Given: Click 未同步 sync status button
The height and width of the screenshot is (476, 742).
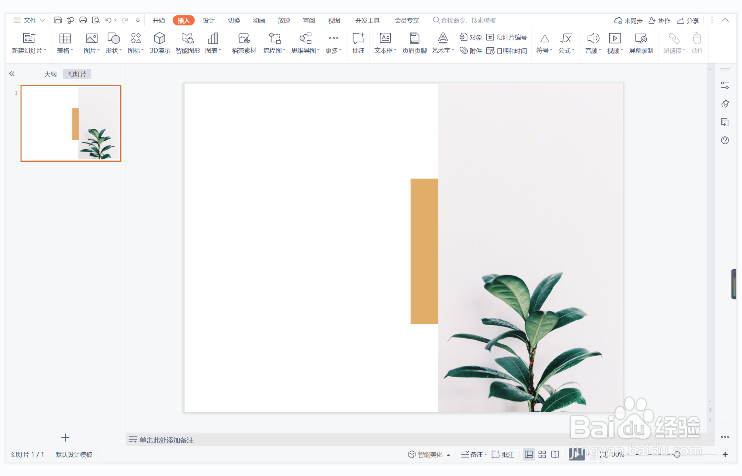Looking at the screenshot, I should coord(628,20).
